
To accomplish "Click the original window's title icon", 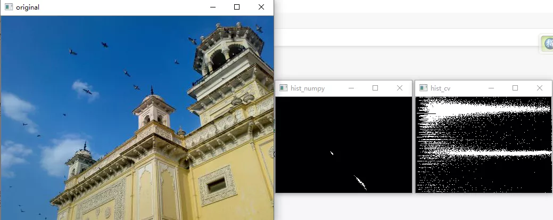I will (x=9, y=7).
